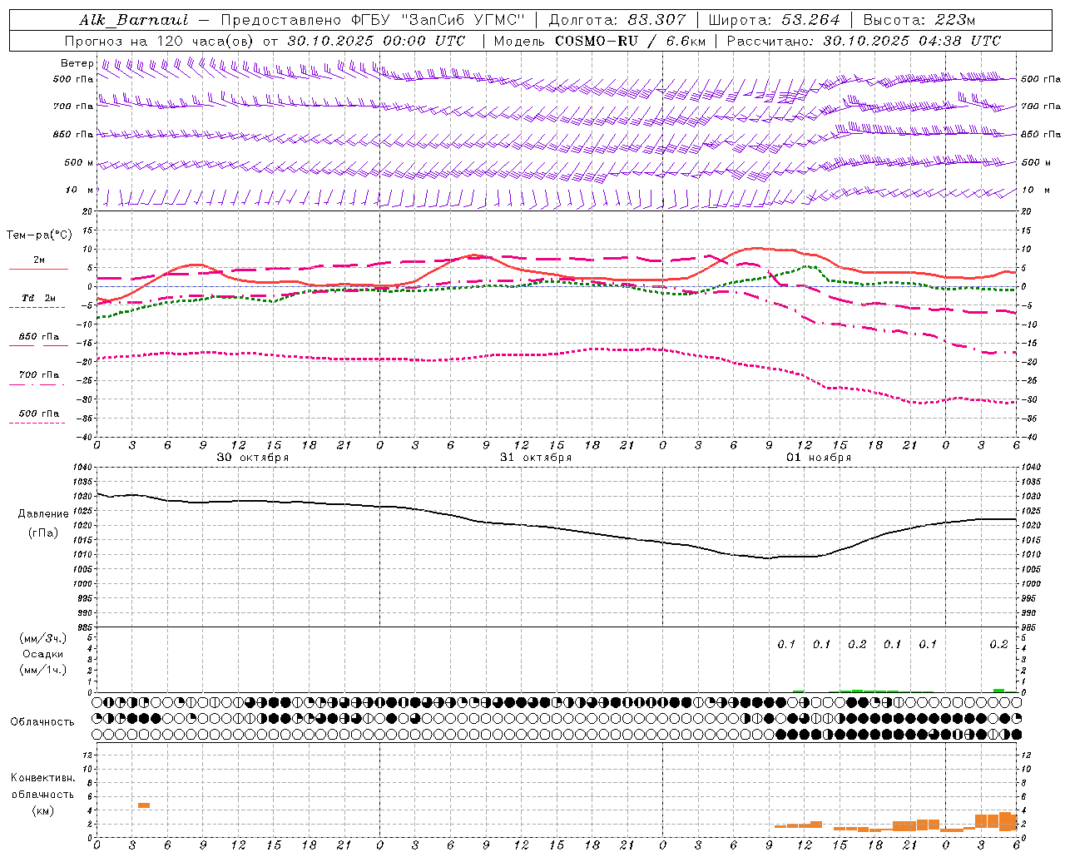Click the '30 октября' date label
1065x852 pixels.
click(x=253, y=458)
